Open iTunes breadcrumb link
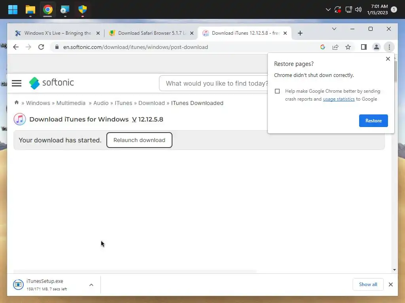405x303 pixels. click(x=123, y=103)
